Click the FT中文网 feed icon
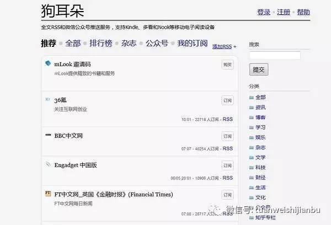 (48, 194)
